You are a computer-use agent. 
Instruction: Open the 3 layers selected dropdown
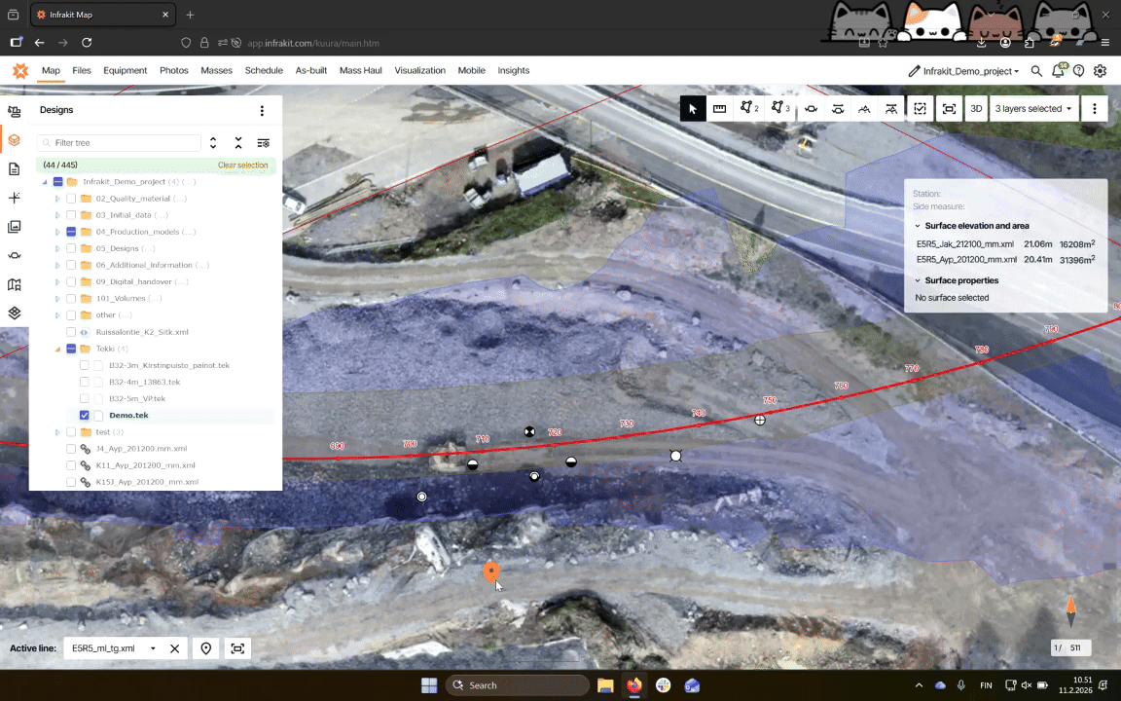pos(1033,109)
